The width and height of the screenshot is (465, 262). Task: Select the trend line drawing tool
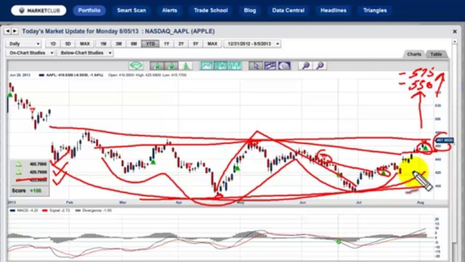click(x=270, y=66)
